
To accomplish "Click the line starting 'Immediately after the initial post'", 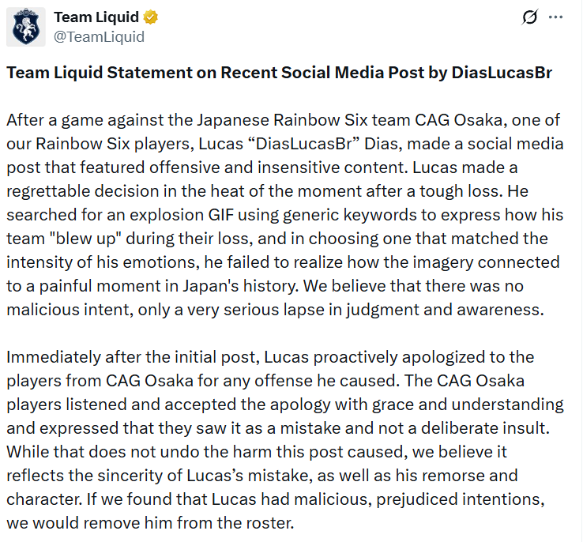I will pos(270,357).
